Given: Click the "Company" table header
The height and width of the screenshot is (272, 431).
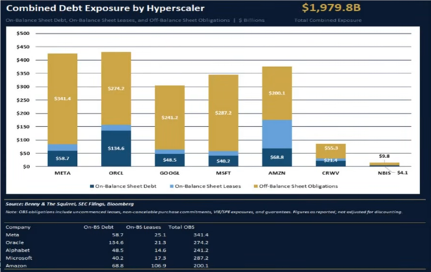Looking at the screenshot, I should click(x=18, y=227).
